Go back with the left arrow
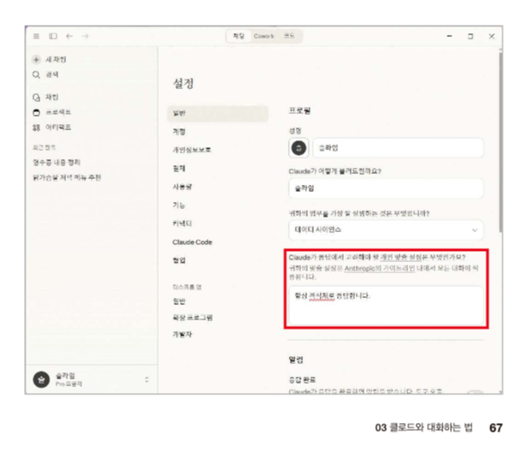The image size is (529, 453). click(x=69, y=36)
